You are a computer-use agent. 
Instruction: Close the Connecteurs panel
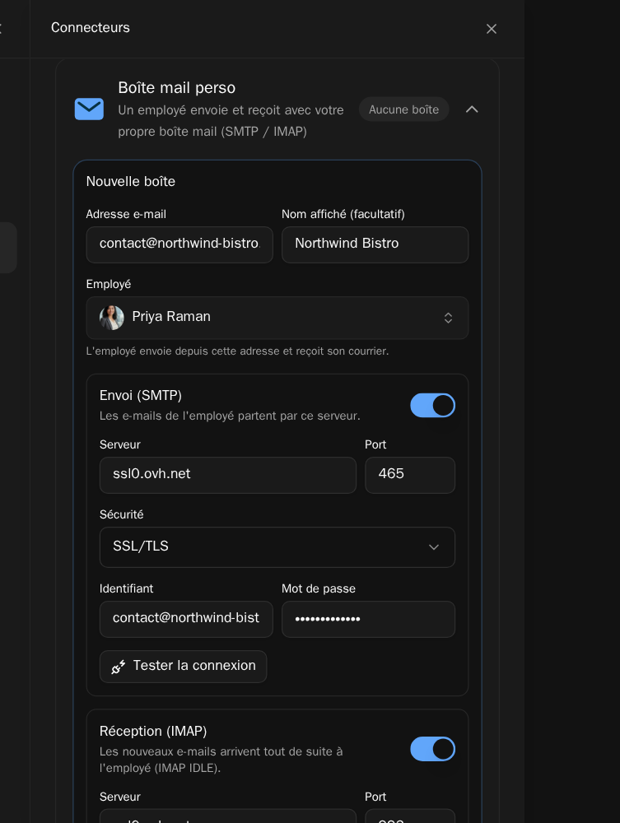coord(492,29)
